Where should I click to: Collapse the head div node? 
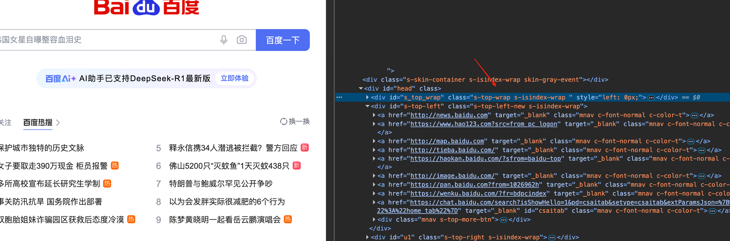tap(361, 89)
